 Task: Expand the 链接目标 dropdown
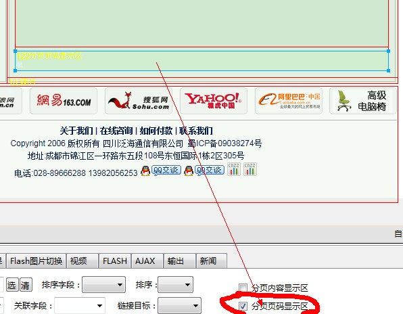pyautogui.click(x=179, y=306)
